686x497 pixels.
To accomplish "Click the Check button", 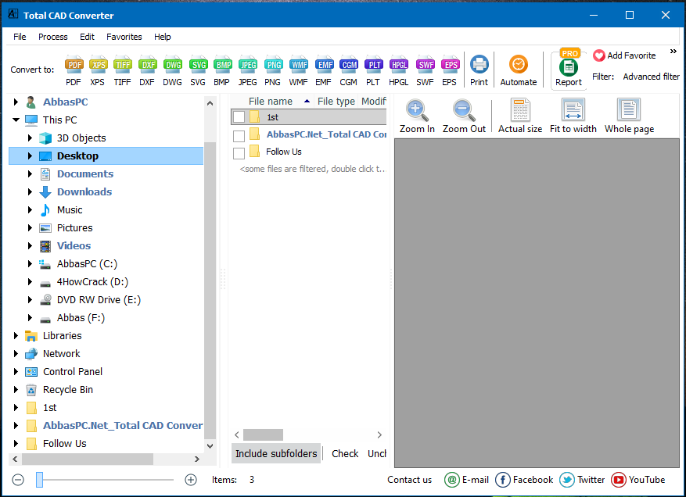I will (345, 454).
